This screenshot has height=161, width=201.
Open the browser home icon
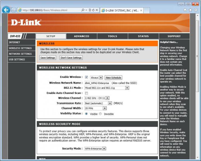(185, 10)
